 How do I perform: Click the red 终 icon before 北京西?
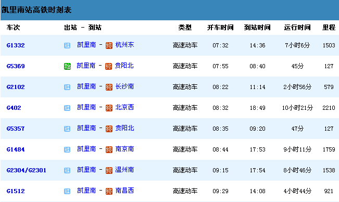point(109,108)
